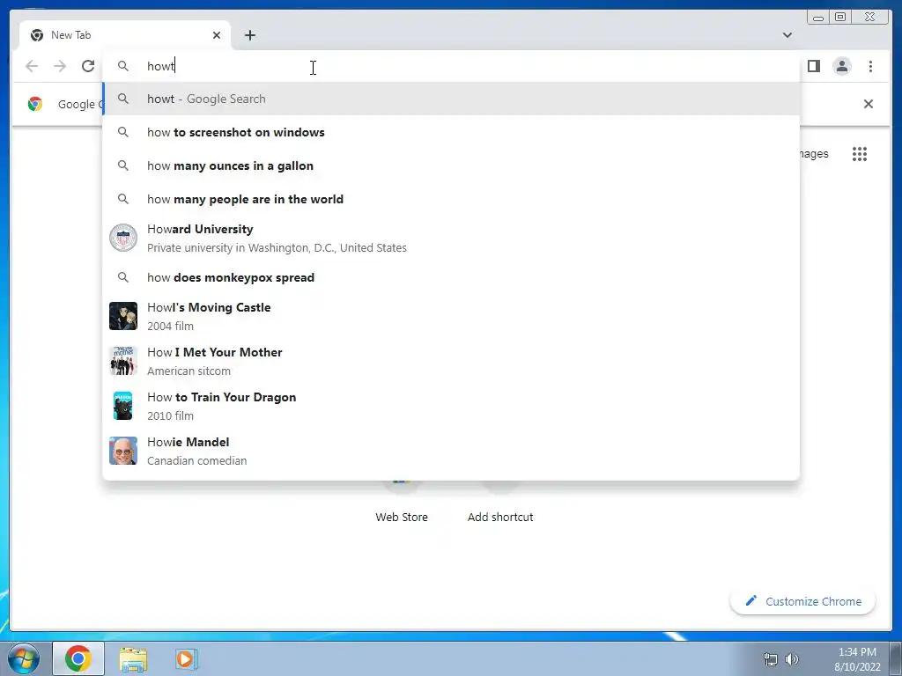Open a new tab with plus button
This screenshot has height=676, width=902.
coord(249,35)
